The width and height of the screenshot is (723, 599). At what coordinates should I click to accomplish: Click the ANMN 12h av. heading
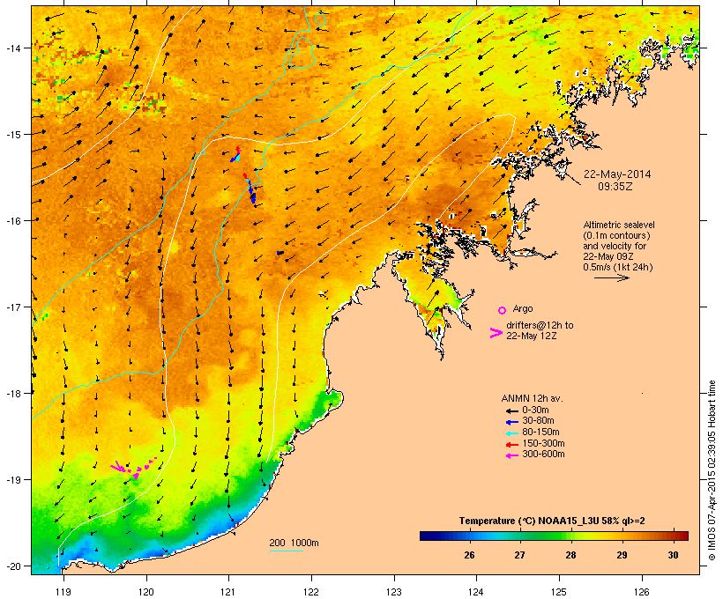tap(532, 398)
